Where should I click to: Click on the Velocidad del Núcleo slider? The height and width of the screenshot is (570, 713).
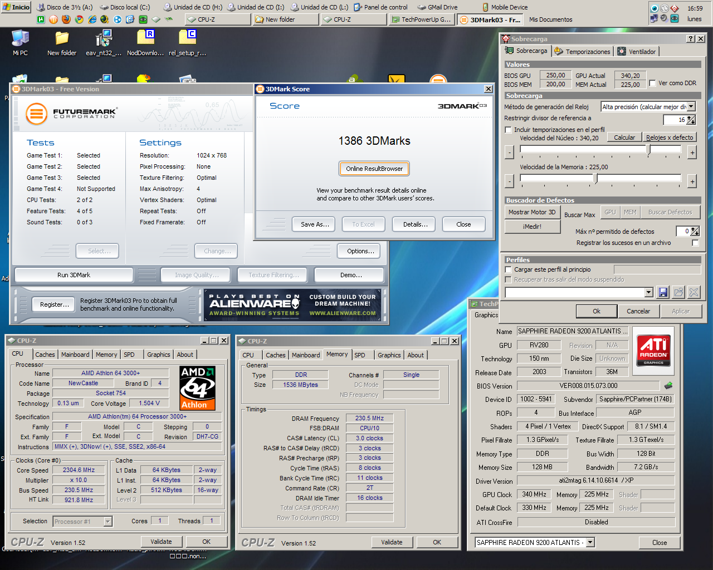pos(600,149)
